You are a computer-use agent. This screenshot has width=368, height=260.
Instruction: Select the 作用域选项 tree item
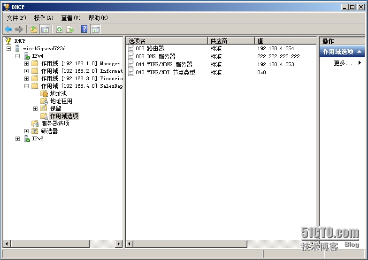tap(64, 116)
